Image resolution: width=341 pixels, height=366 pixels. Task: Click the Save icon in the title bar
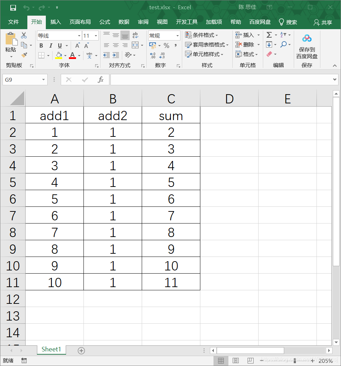[13, 8]
